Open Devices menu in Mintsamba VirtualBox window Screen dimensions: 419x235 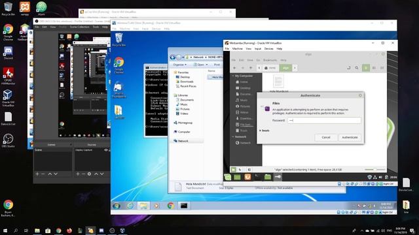[x=268, y=49]
